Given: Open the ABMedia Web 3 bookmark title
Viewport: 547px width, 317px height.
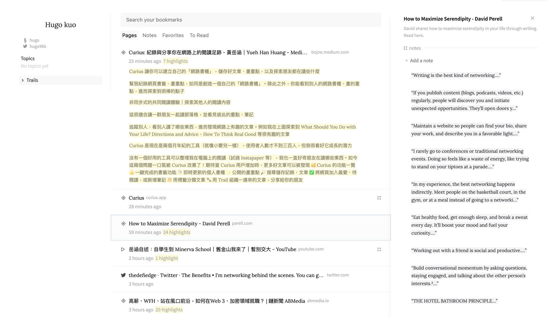Looking at the screenshot, I should [217, 301].
